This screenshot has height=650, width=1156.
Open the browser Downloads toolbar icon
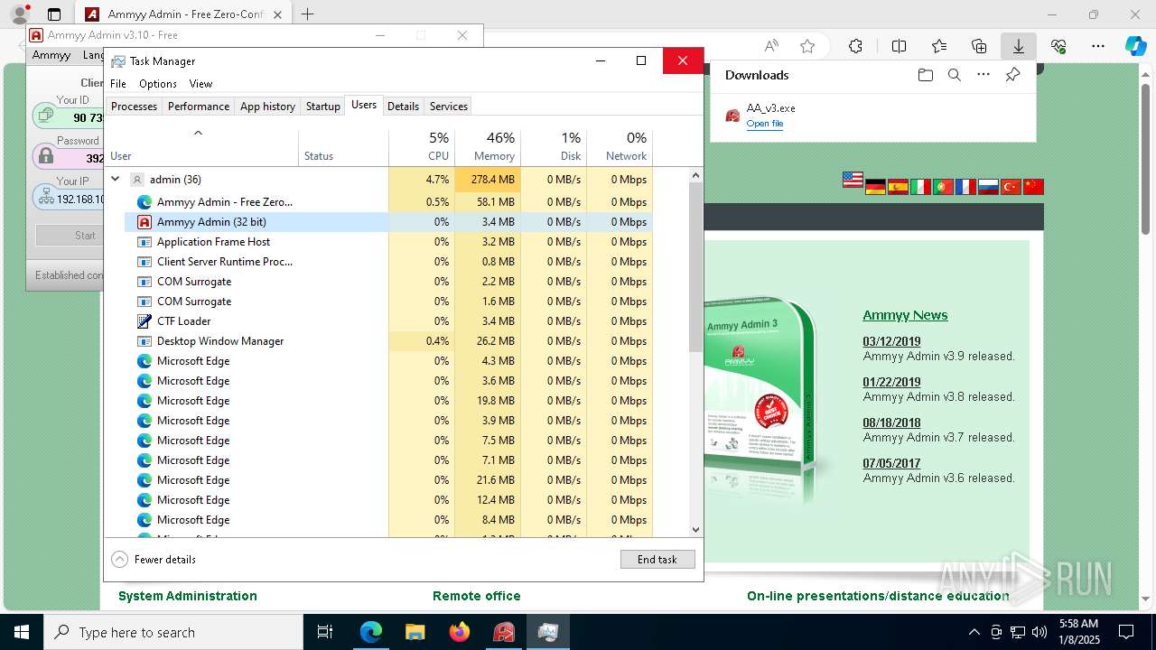[1018, 46]
